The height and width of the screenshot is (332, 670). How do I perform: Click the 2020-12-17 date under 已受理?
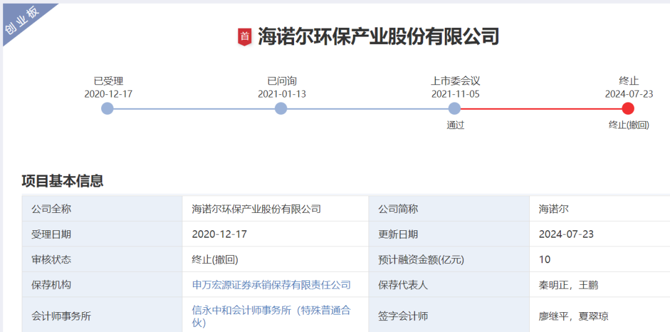click(x=109, y=94)
